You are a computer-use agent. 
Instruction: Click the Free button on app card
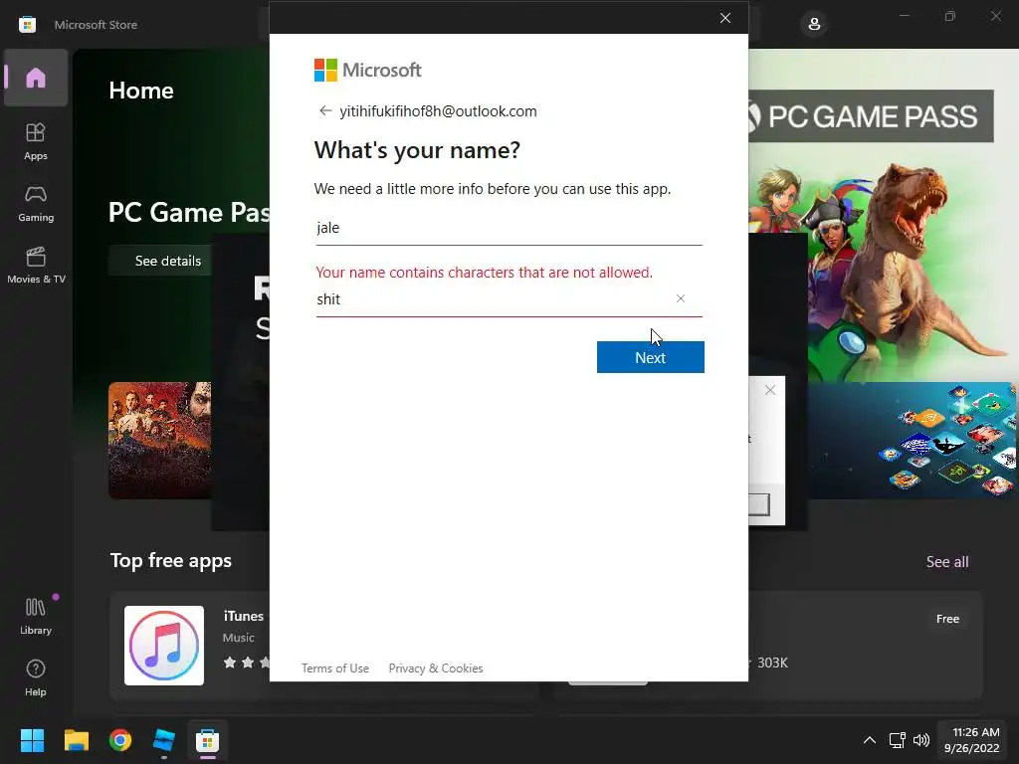click(x=947, y=619)
